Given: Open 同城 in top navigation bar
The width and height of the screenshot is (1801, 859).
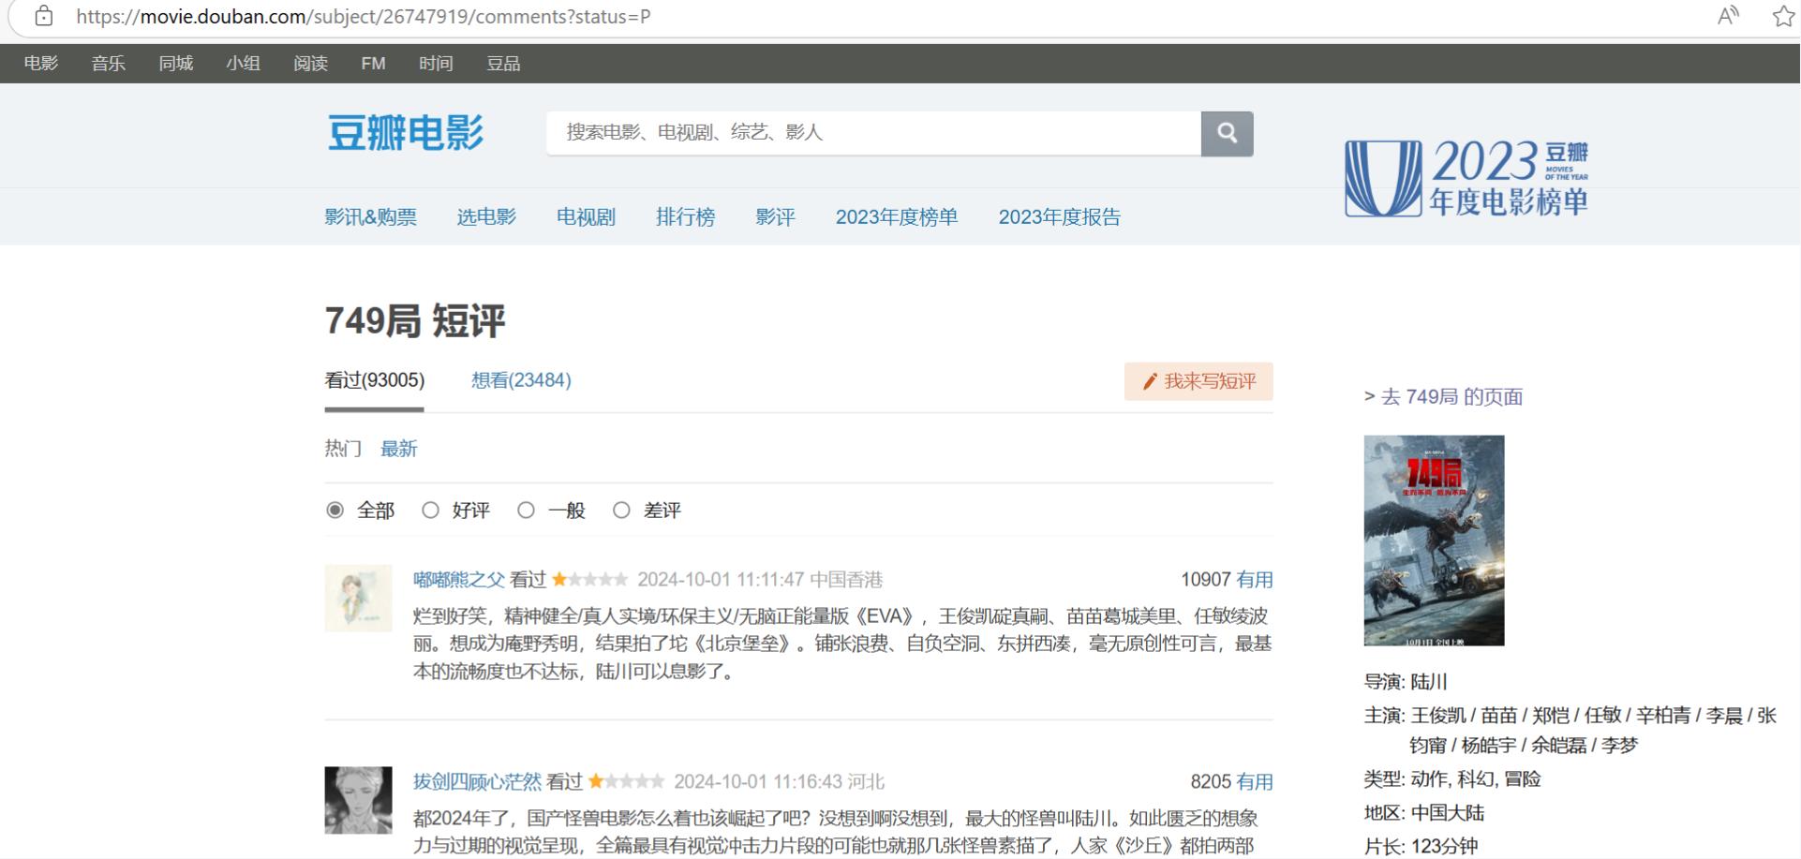Looking at the screenshot, I should 176,63.
